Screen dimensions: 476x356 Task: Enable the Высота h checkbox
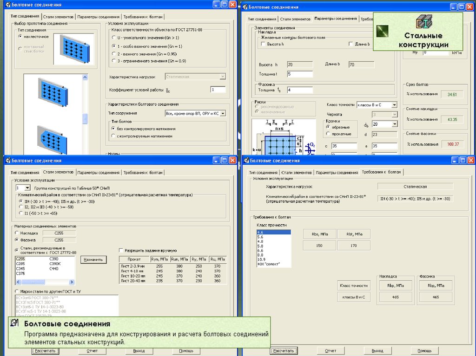(263, 44)
